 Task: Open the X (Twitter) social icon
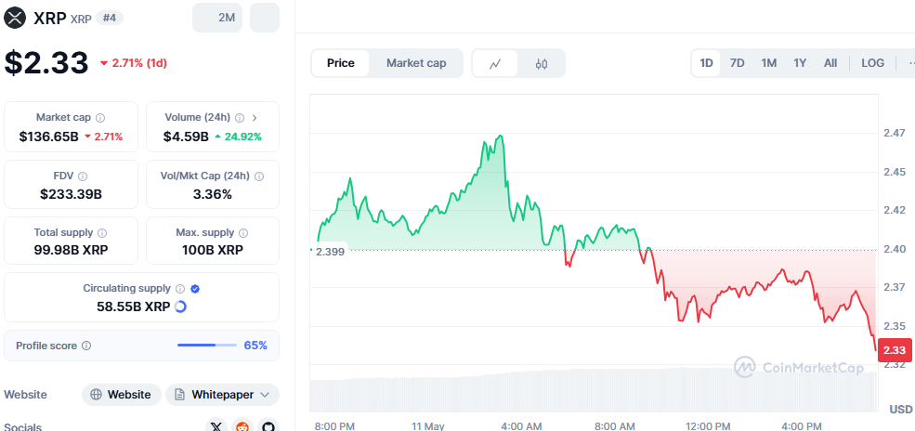click(x=216, y=425)
